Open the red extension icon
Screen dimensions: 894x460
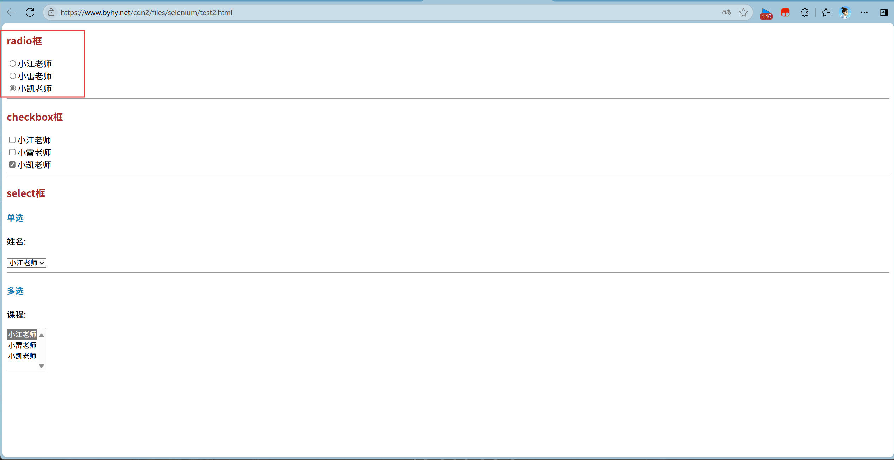[x=785, y=13]
